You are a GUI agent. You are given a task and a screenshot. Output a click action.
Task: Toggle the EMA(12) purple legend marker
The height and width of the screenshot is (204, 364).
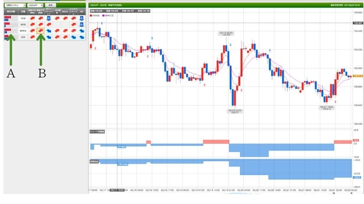click(104, 16)
